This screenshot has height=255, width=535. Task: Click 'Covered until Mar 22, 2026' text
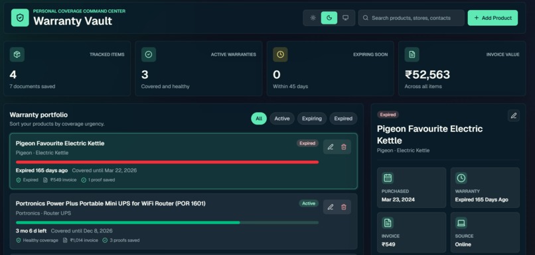pos(104,170)
